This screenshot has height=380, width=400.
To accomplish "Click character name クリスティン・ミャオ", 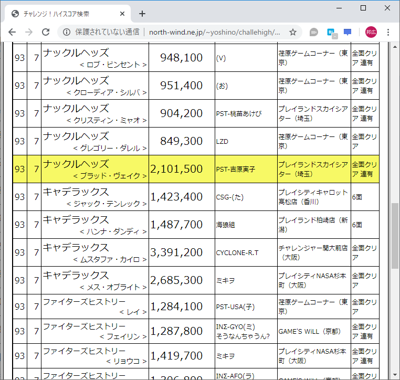I will coord(107,120).
